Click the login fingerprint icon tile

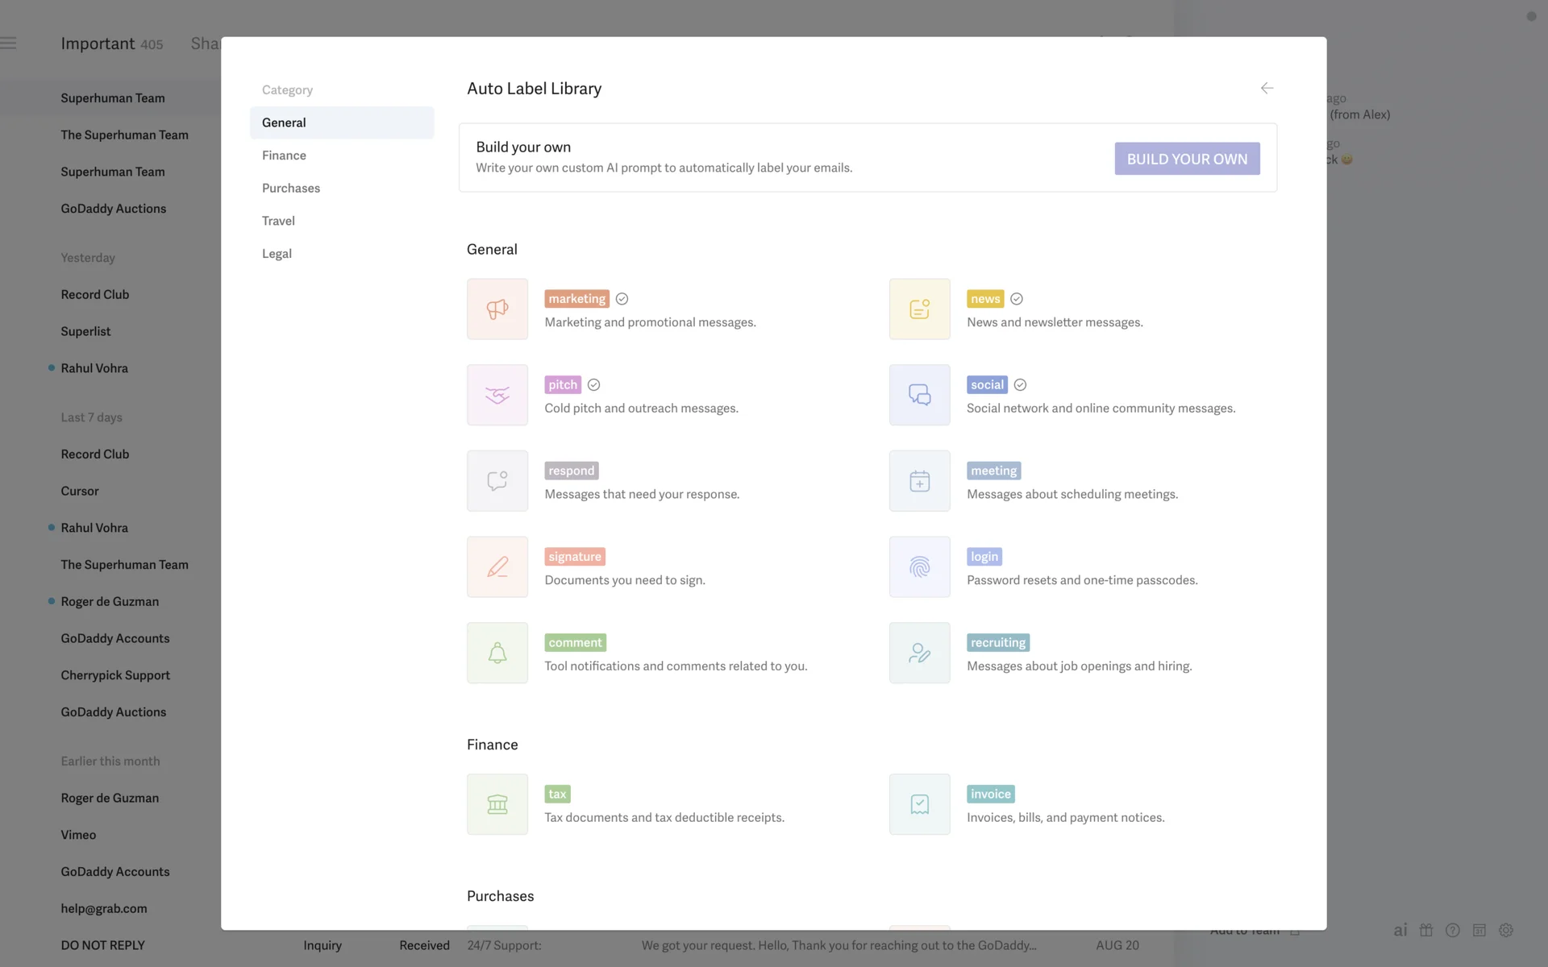[919, 567]
